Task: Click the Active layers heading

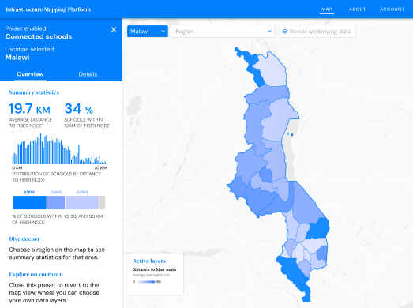Action: coord(149,261)
